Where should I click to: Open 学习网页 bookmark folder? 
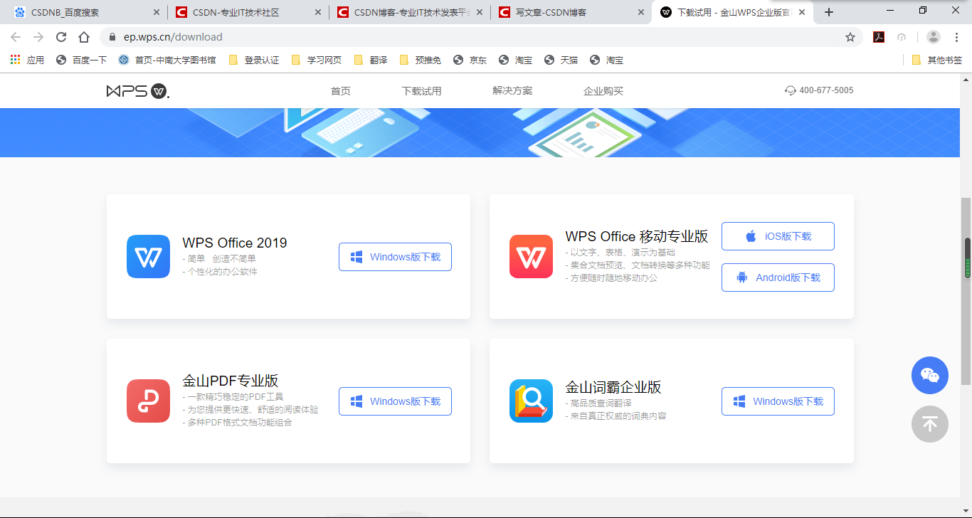coord(317,60)
